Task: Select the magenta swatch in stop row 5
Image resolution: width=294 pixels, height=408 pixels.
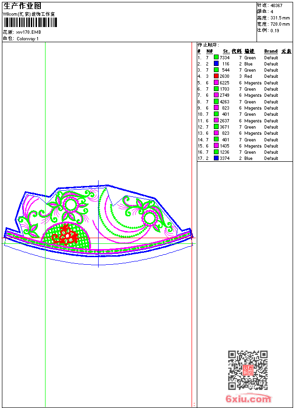Action: [x=216, y=82]
